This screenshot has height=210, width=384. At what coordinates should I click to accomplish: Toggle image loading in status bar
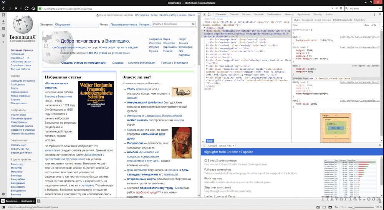point(330,207)
